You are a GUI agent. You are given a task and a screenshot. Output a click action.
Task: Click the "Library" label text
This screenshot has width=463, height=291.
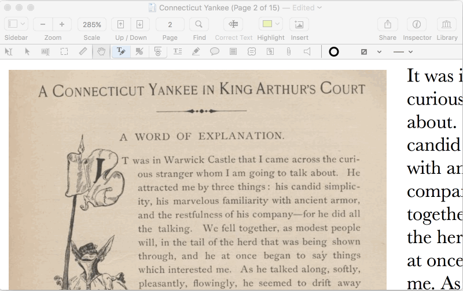click(x=447, y=38)
